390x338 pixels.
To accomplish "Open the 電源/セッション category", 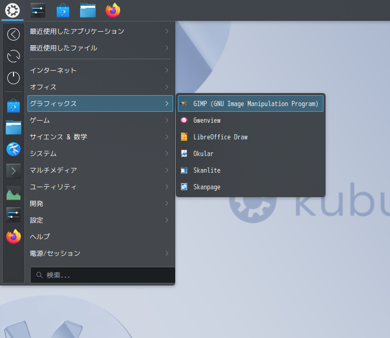I will tap(100, 253).
